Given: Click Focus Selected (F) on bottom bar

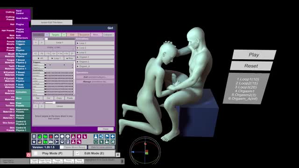Looking at the screenshot, I should pyautogui.click(x=69, y=161).
